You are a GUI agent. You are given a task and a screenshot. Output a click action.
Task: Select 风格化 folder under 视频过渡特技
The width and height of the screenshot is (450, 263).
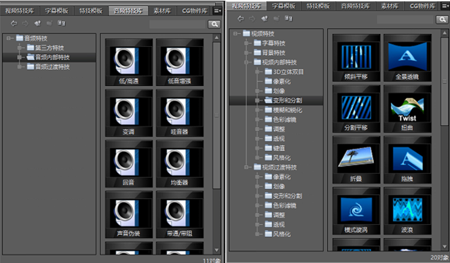tap(278, 234)
